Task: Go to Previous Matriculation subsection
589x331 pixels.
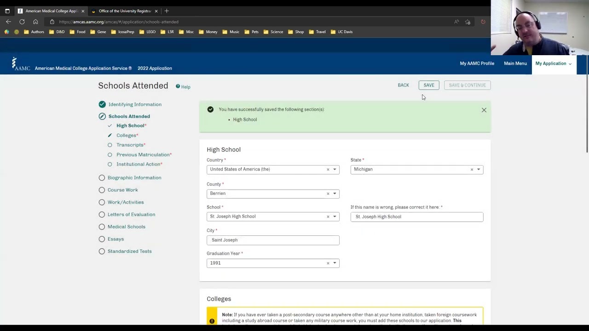Action: click(x=143, y=154)
